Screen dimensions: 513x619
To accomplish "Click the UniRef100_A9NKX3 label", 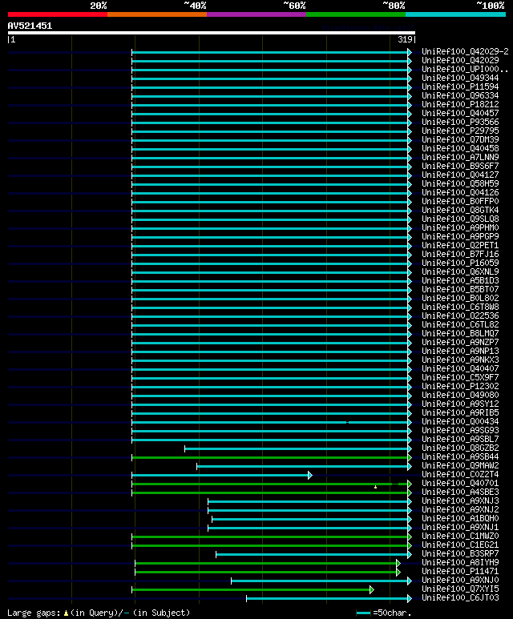I will coord(460,360).
